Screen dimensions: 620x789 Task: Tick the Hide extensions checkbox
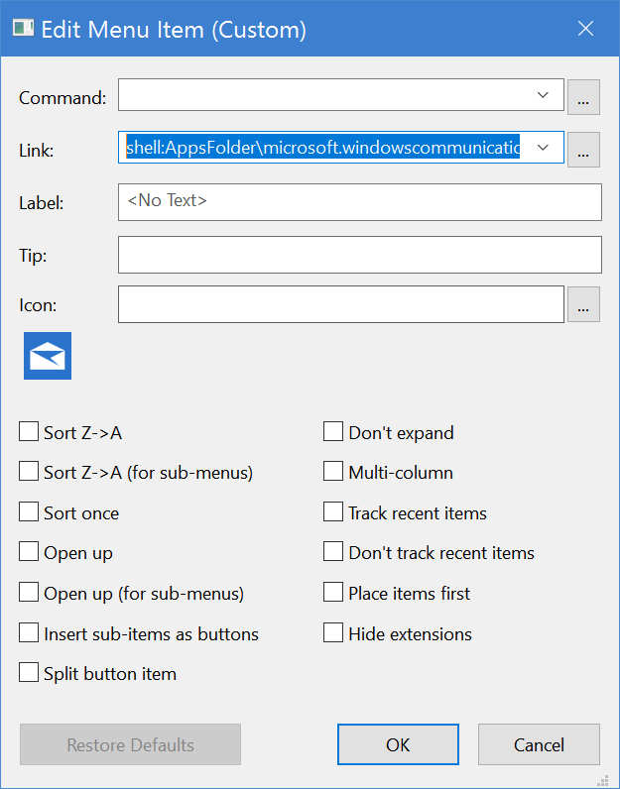click(333, 632)
